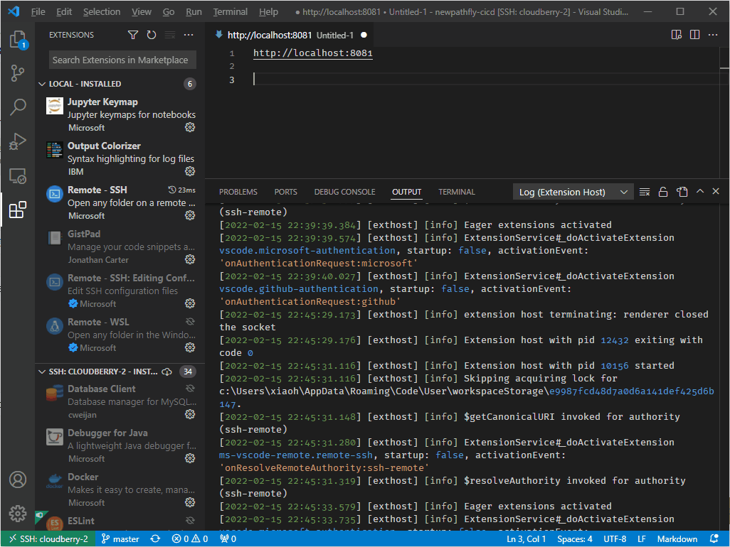This screenshot has width=730, height=547.
Task: Open the Explorer view in activity bar
Action: (x=18, y=40)
